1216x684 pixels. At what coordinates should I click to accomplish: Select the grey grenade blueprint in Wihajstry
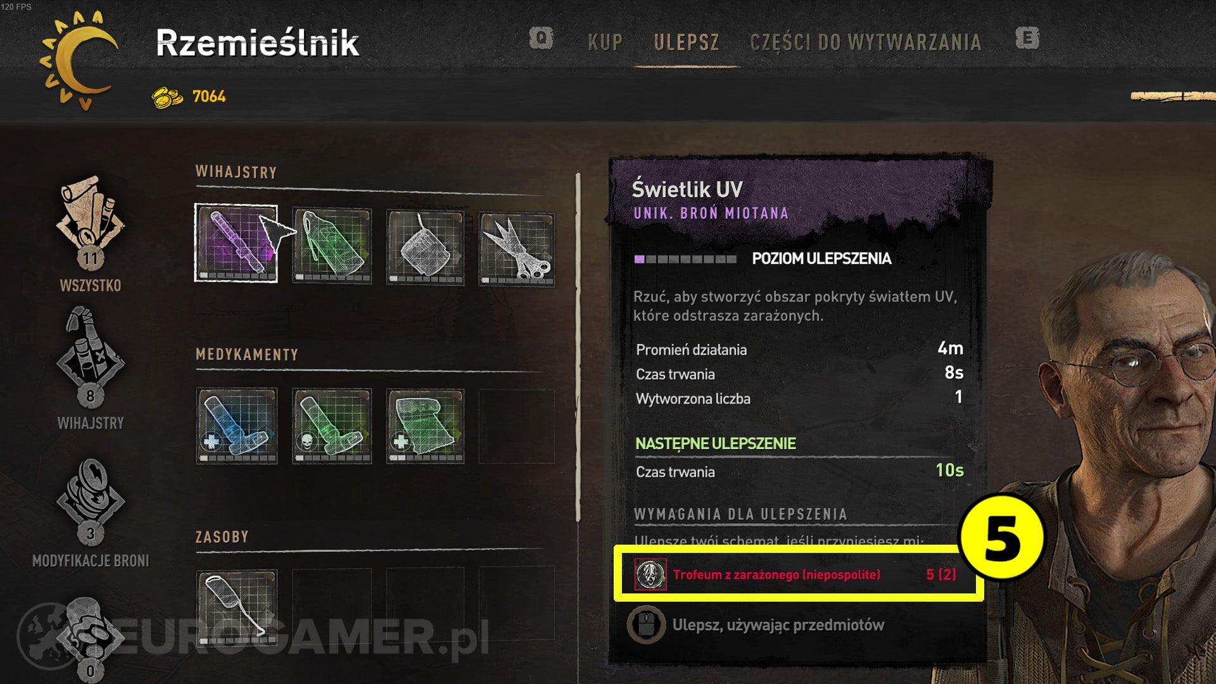[425, 248]
